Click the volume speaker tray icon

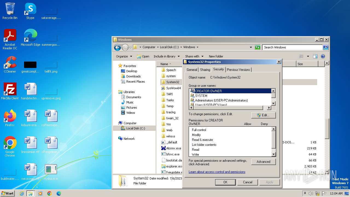point(311,193)
